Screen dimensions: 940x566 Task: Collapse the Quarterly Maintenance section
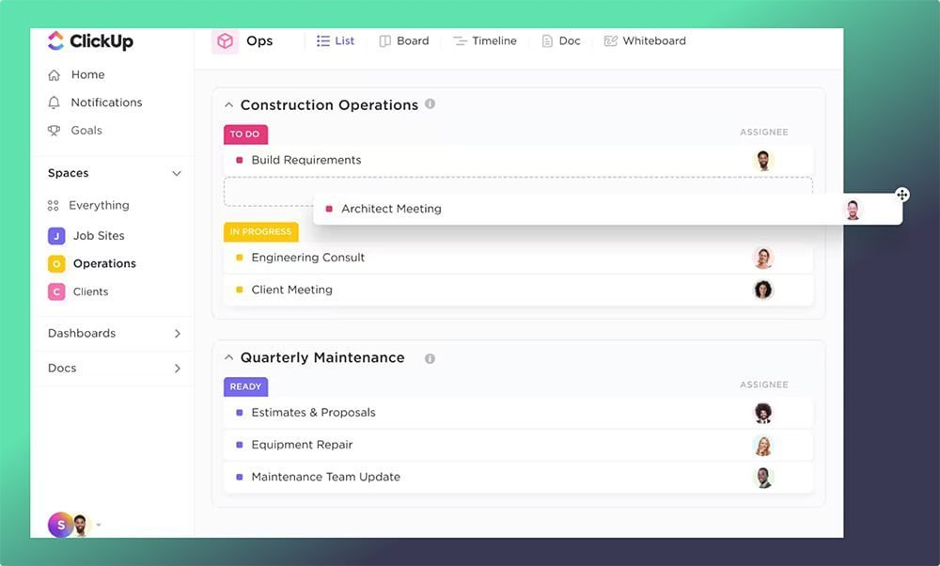tap(228, 357)
